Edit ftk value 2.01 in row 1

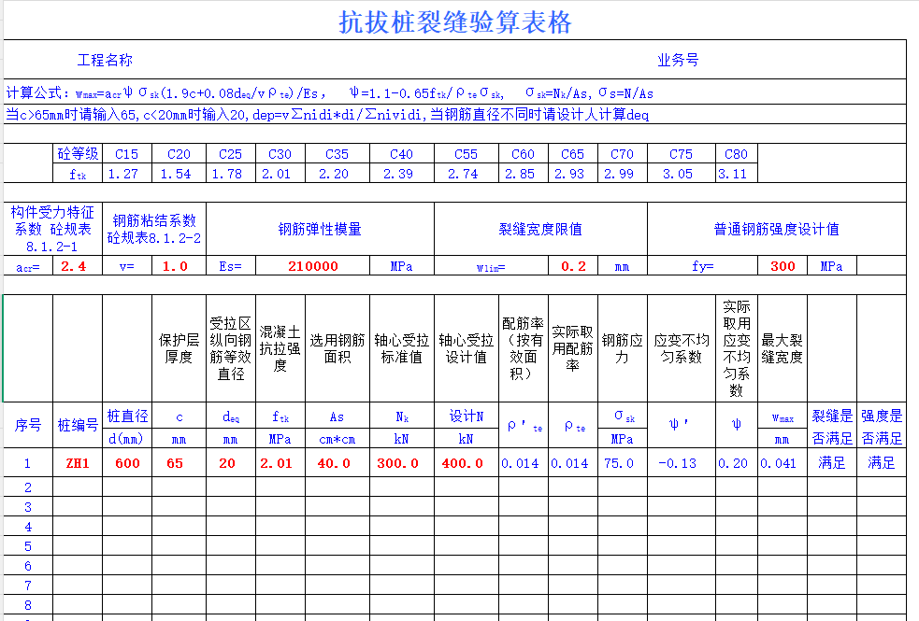[x=280, y=463]
